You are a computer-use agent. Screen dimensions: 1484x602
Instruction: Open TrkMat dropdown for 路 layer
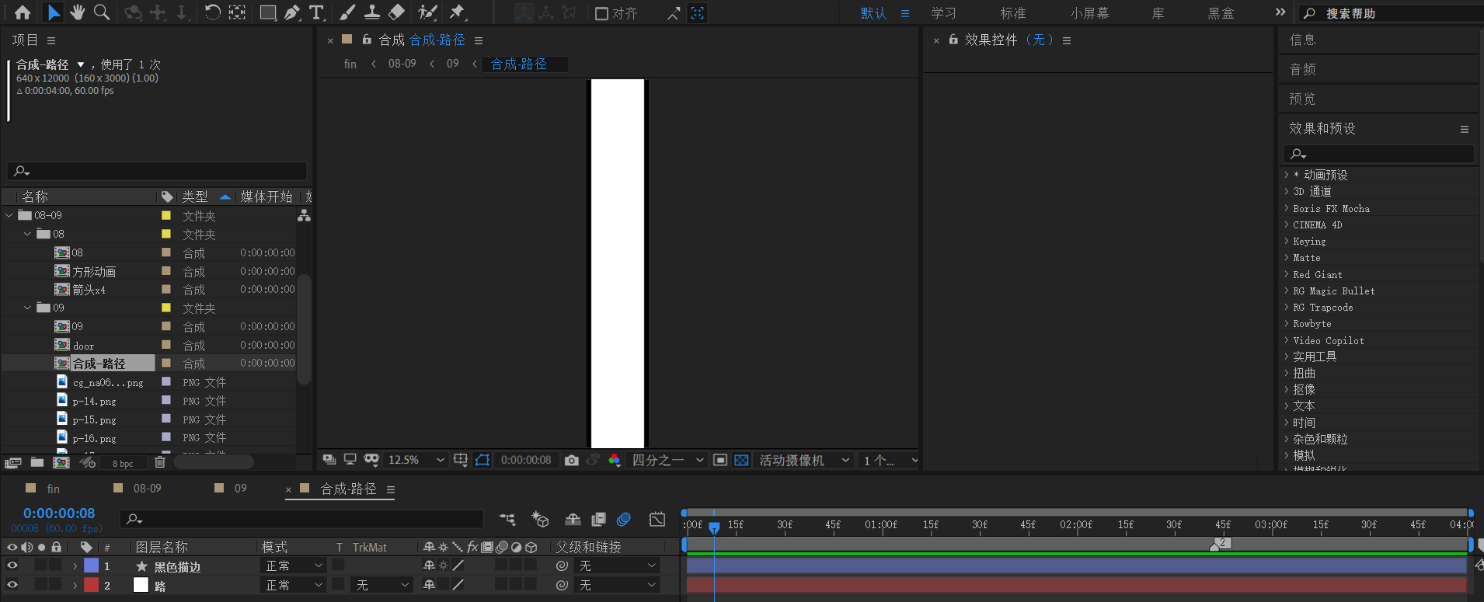pyautogui.click(x=381, y=585)
